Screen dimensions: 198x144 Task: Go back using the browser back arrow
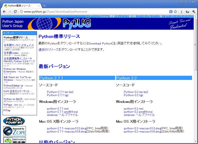tap(4, 12)
